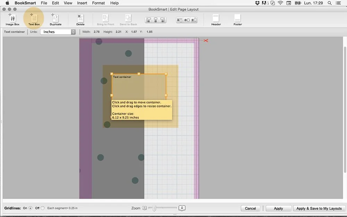Click the Zoom slider thumb
This screenshot has height=217, width=347.
[x=154, y=208]
